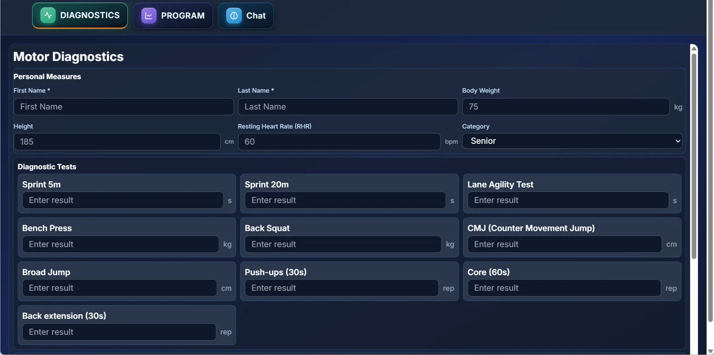Click the Body Weight field
Viewport: 714px width, 355px height.
coord(566,107)
